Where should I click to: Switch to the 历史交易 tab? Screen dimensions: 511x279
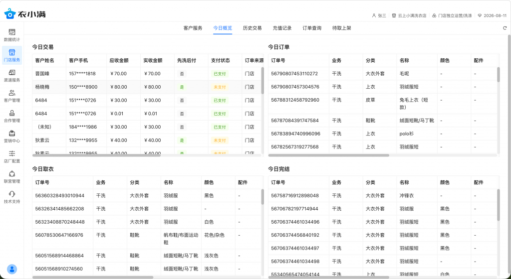[x=252, y=28]
